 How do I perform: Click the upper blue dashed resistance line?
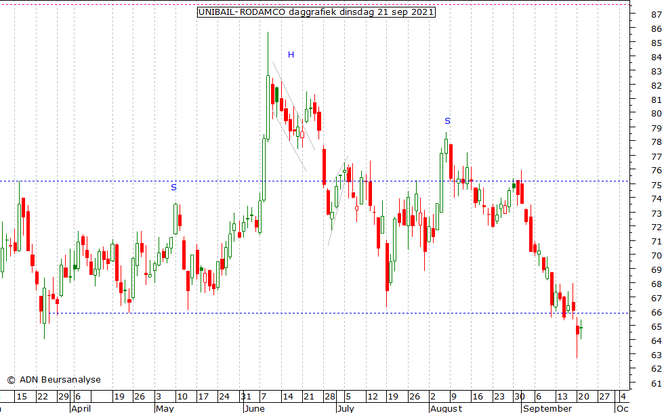coord(314,181)
